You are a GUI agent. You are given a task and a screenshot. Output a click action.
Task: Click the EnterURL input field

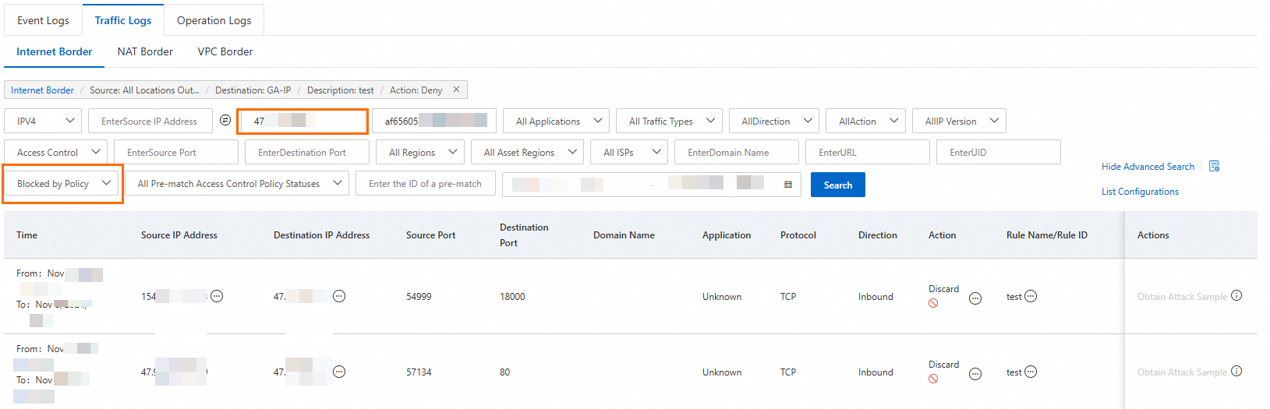tap(868, 152)
